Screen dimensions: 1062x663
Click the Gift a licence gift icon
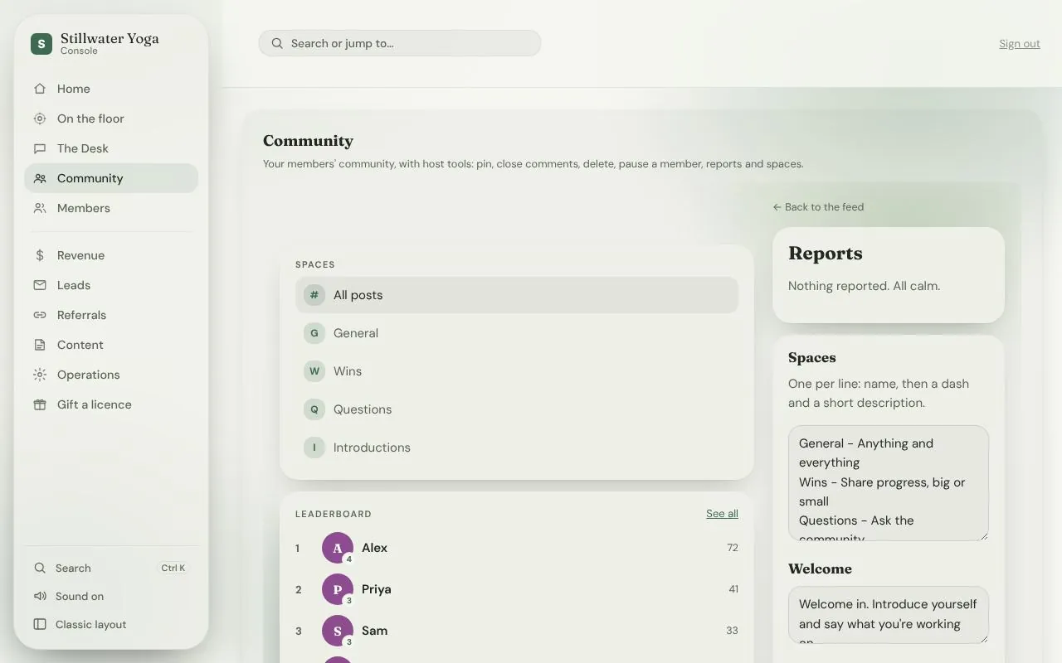[x=40, y=404]
